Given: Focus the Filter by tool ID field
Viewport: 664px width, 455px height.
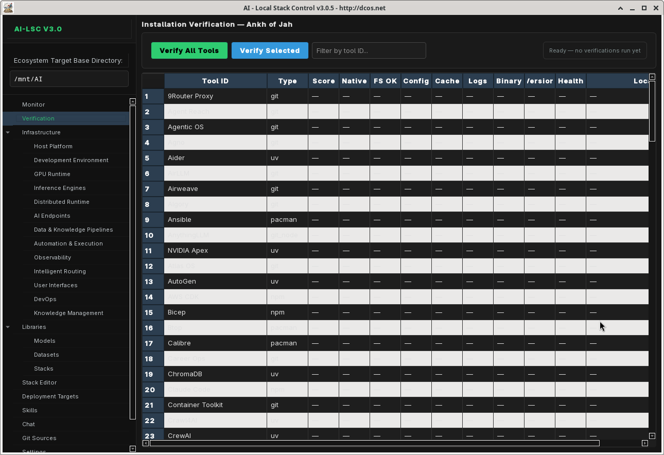Looking at the screenshot, I should 369,50.
